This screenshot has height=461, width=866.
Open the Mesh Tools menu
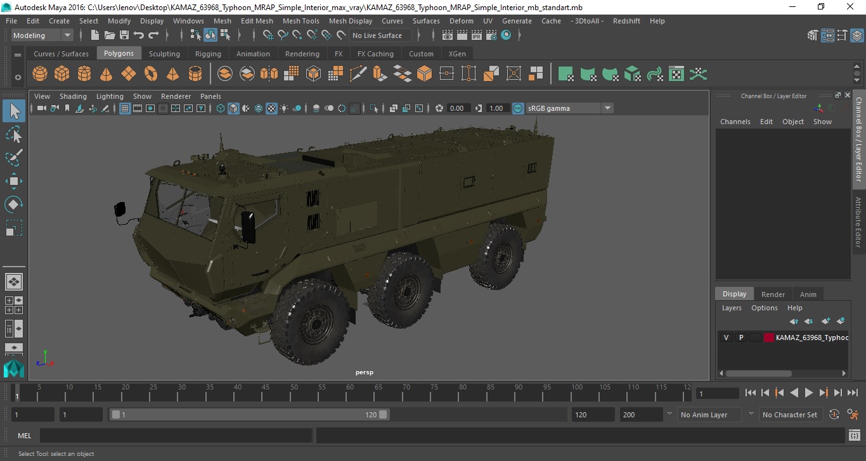point(301,21)
